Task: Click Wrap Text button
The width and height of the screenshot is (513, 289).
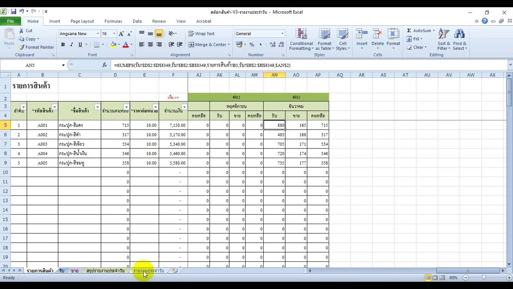Action: pyautogui.click(x=202, y=34)
